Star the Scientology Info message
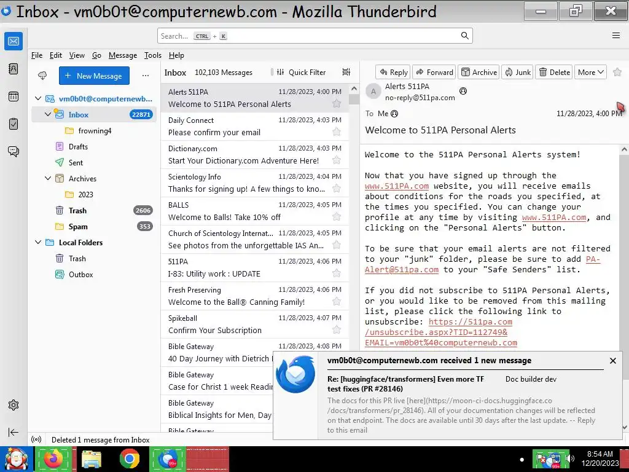The width and height of the screenshot is (629, 472). coord(337,188)
